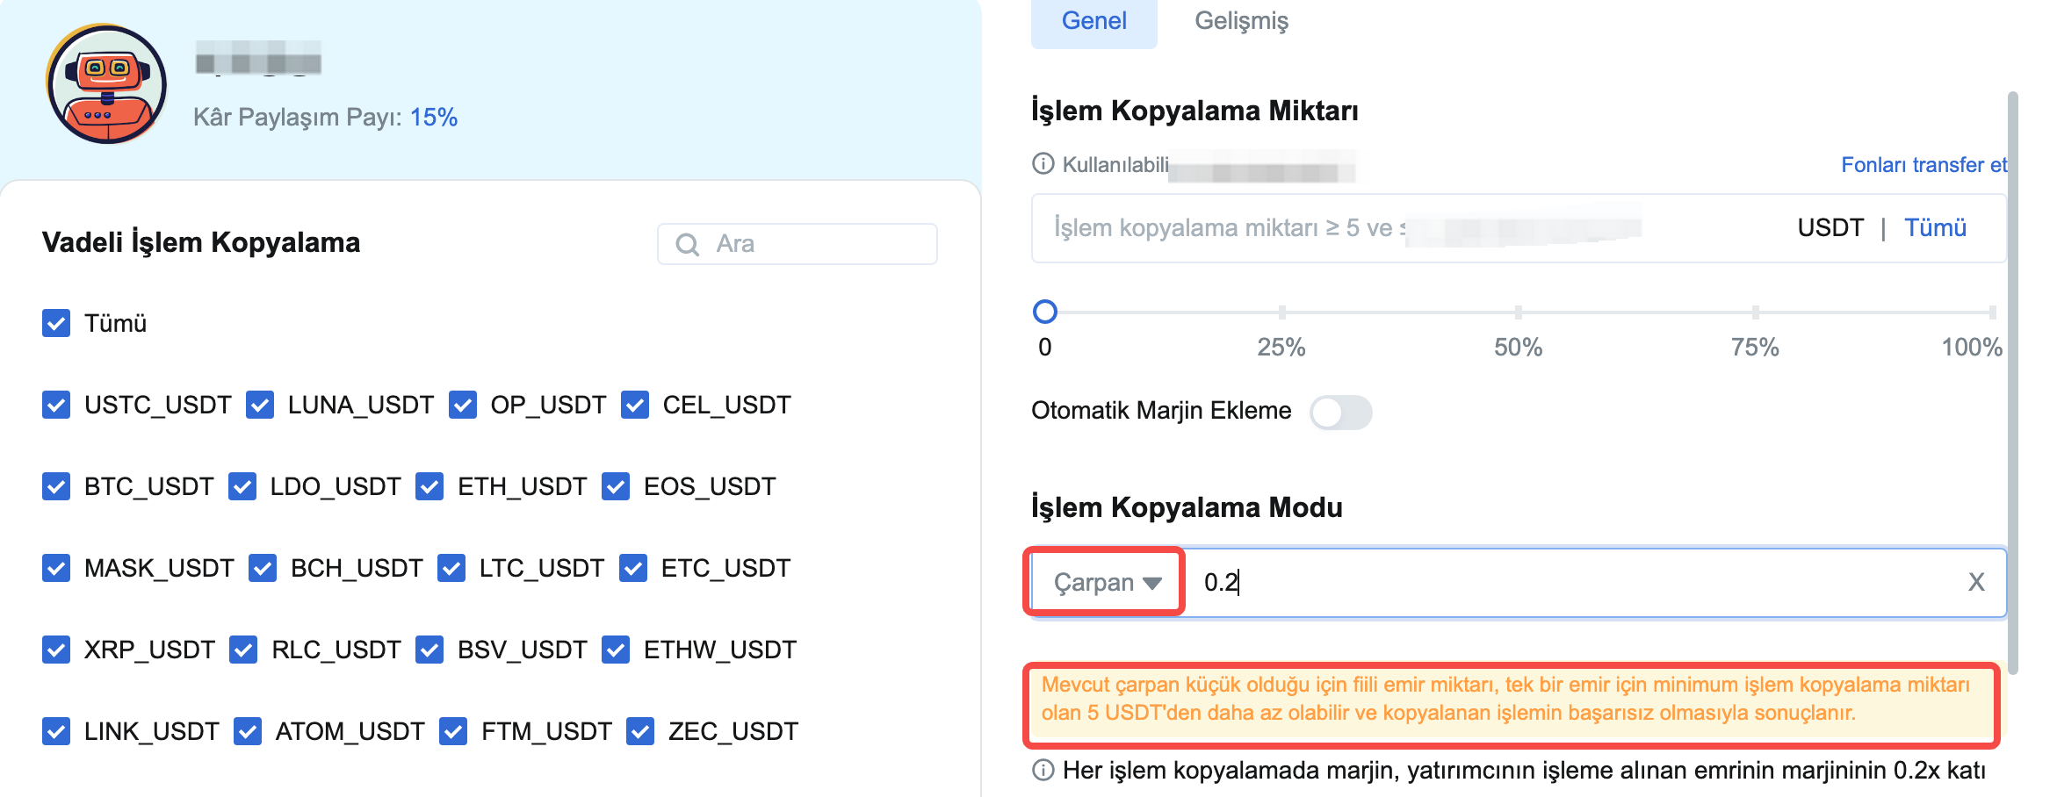Click the search magnifier icon
Screen dimensions: 2057x797
[x=688, y=244]
